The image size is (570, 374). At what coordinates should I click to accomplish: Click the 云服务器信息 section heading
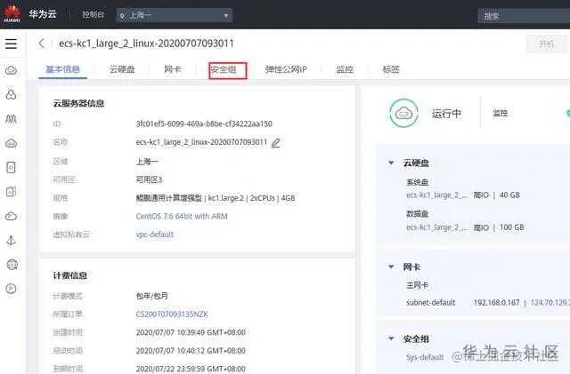point(78,103)
